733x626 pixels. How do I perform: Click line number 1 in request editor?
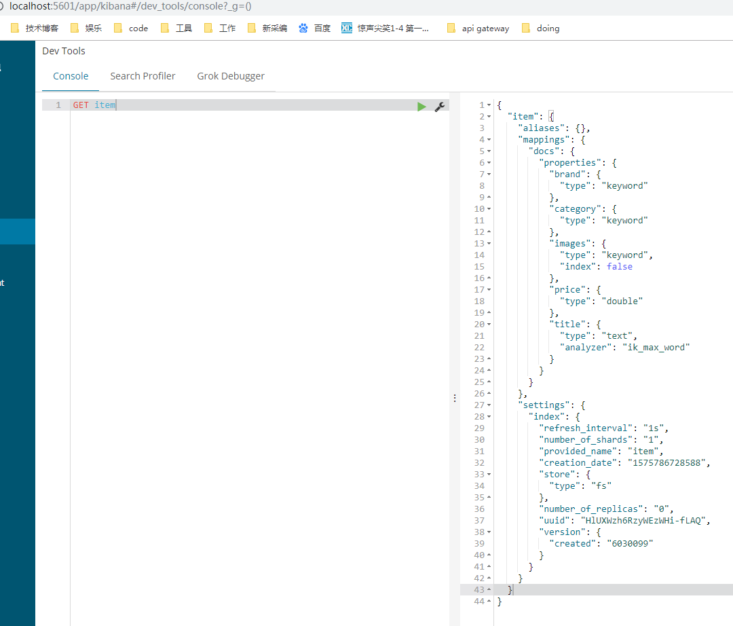click(58, 105)
